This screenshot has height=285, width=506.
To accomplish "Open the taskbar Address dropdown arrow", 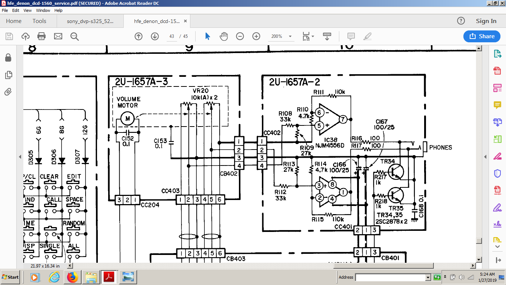I will [x=428, y=277].
